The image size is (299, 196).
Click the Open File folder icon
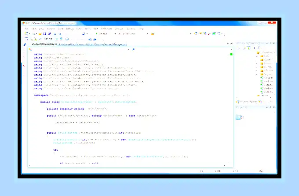point(40,34)
